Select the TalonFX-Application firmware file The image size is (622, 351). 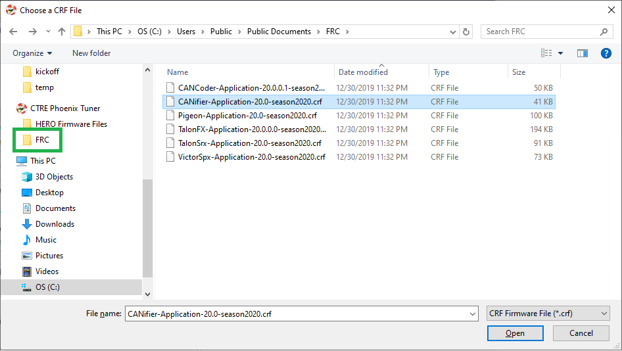(251, 129)
